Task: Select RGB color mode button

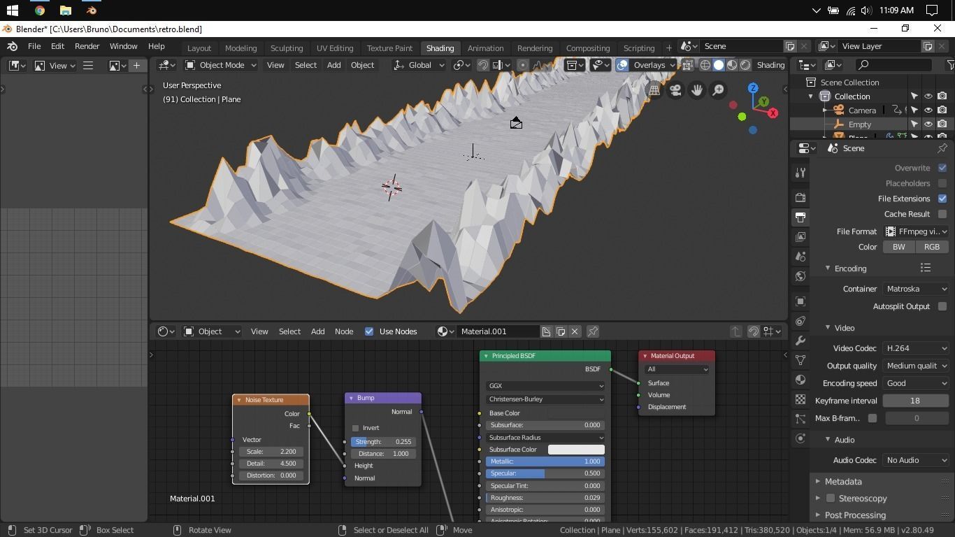Action: (x=932, y=247)
